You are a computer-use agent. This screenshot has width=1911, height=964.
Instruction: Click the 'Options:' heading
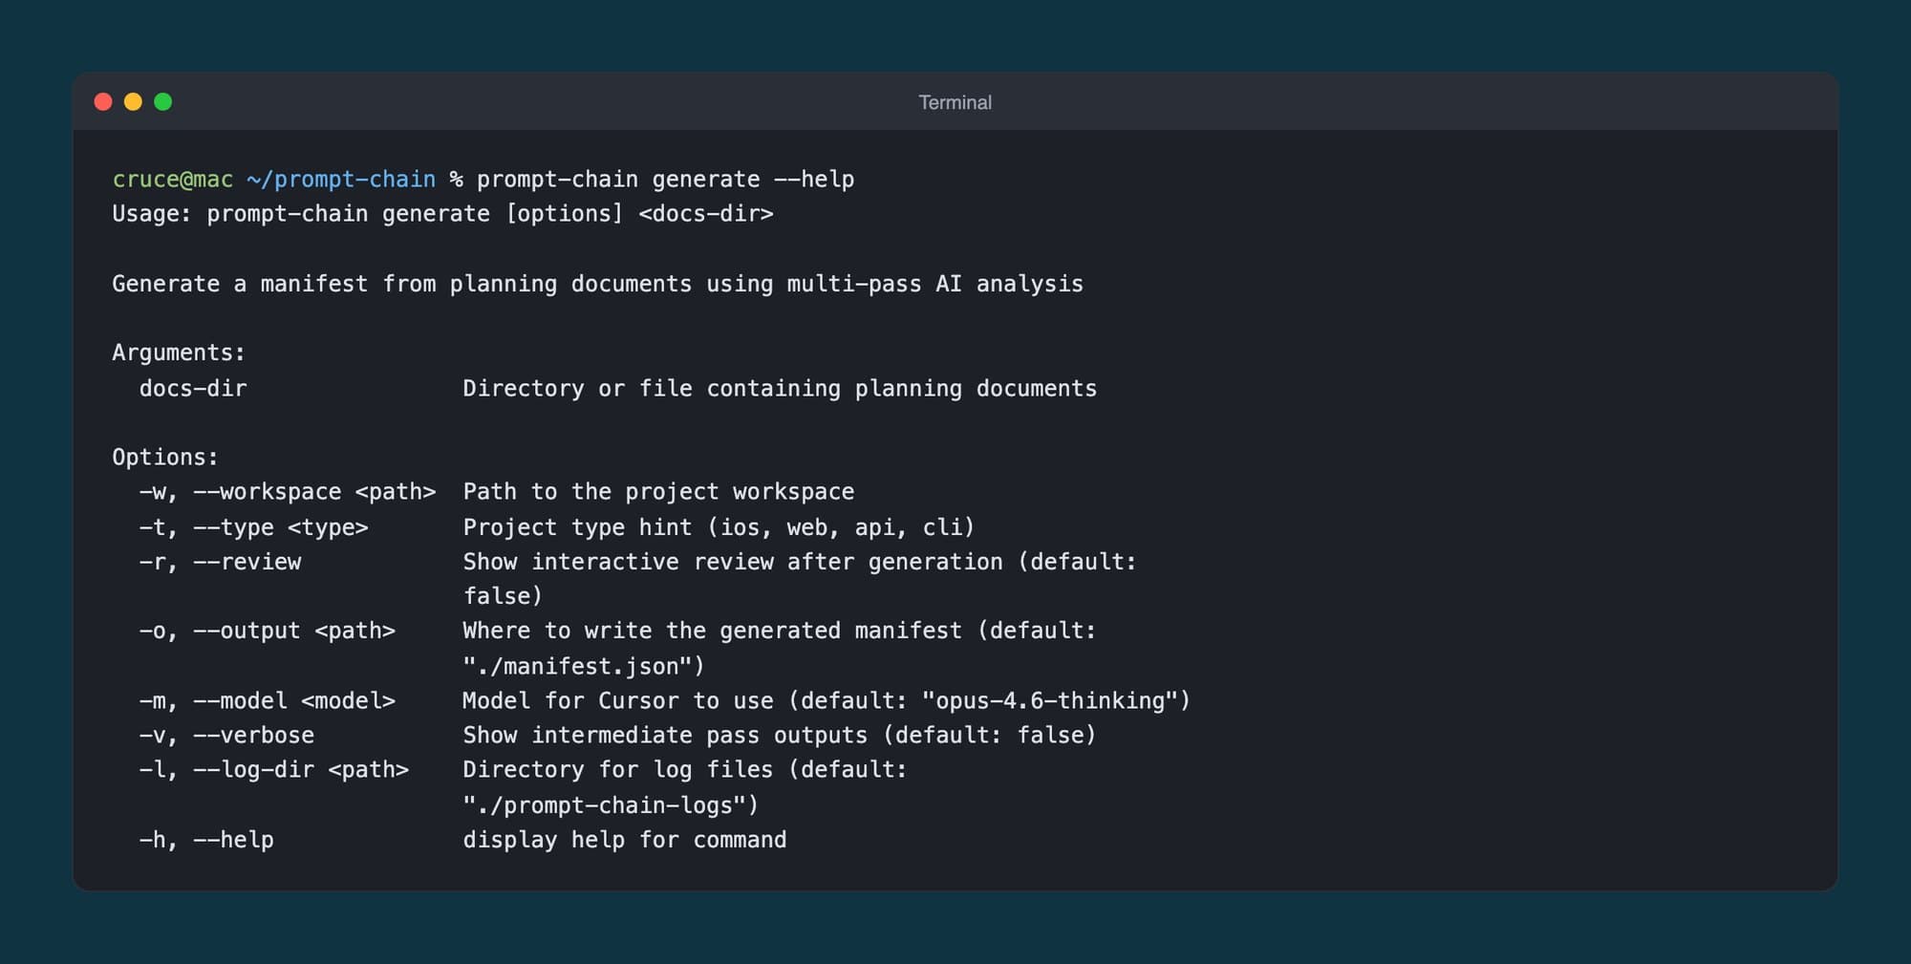click(x=165, y=457)
